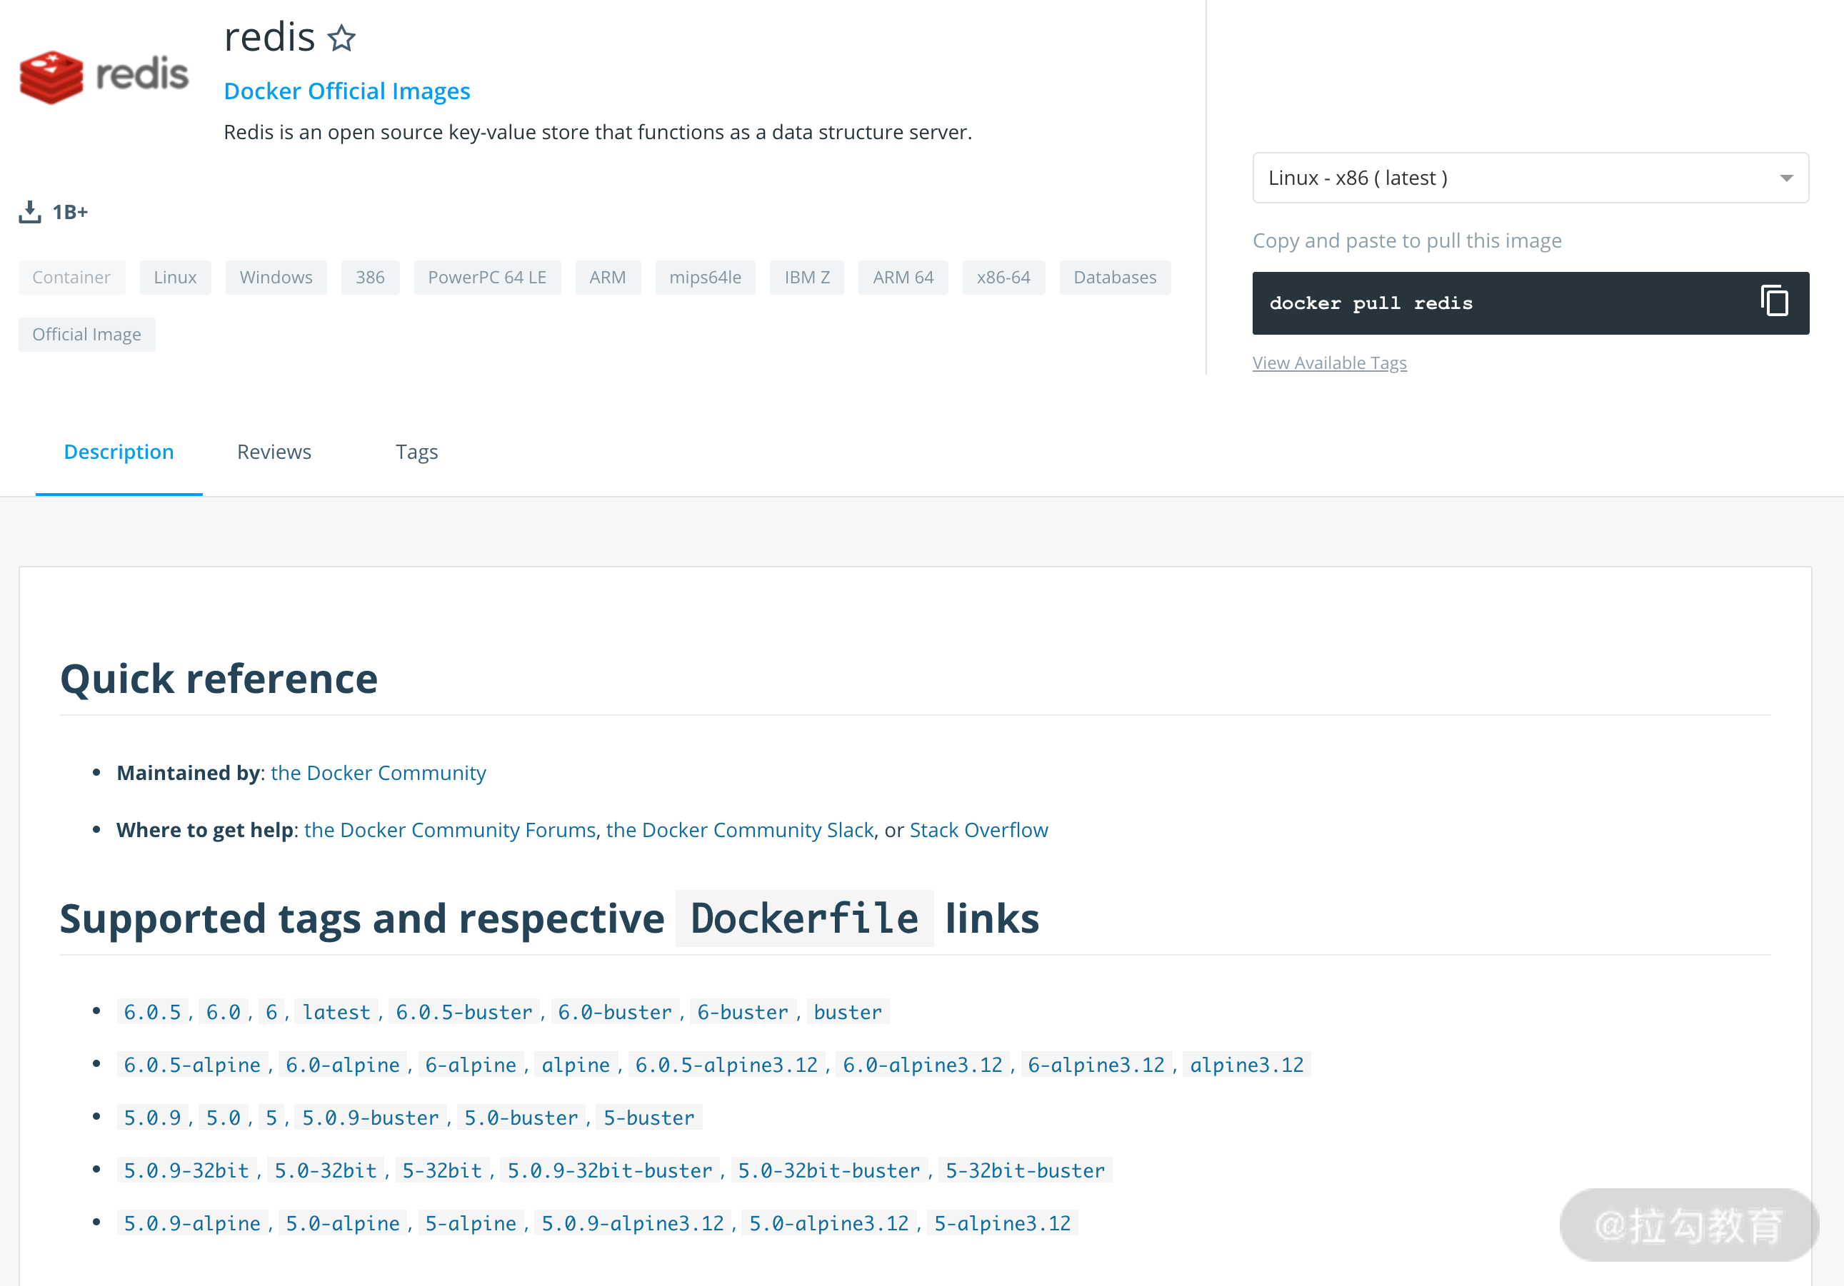1844x1286 pixels.
Task: Copy the docker pull redis command
Action: point(1773,302)
